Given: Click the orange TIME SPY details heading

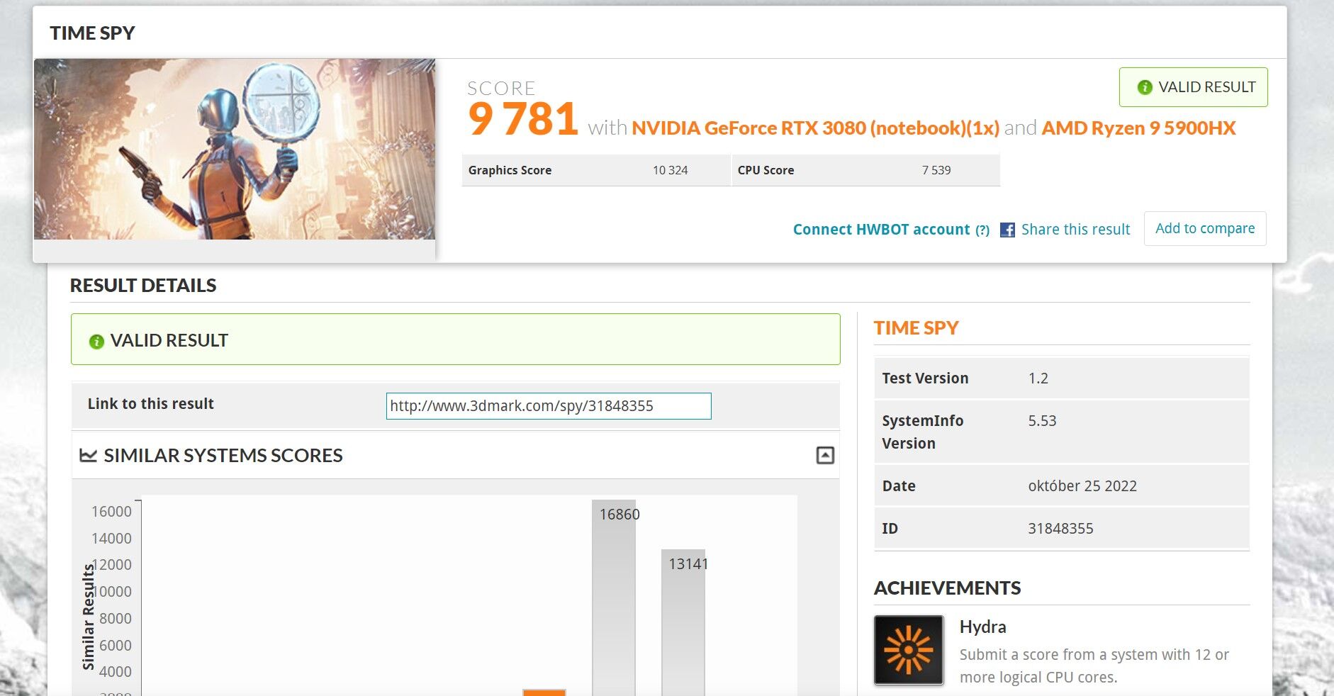Looking at the screenshot, I should pos(916,328).
